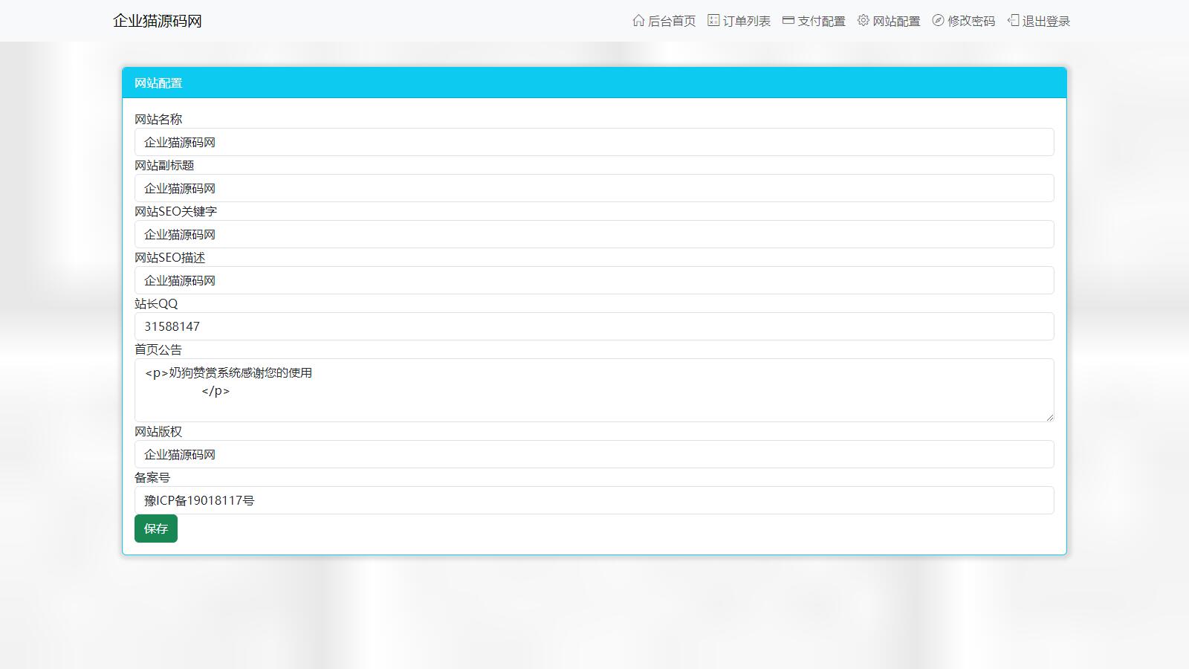Click the 备案号 input field
Viewport: 1189px width, 669px height.
[594, 500]
